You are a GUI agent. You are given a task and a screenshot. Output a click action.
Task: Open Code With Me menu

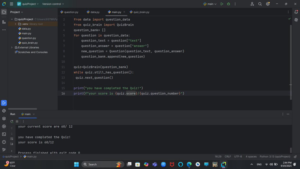(x=252, y=4)
